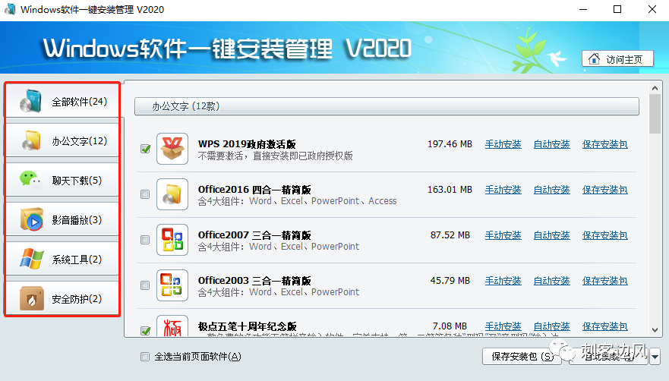Click 保存安装包 link for Office2007
Viewport: 669px width, 381px height.
coord(605,235)
